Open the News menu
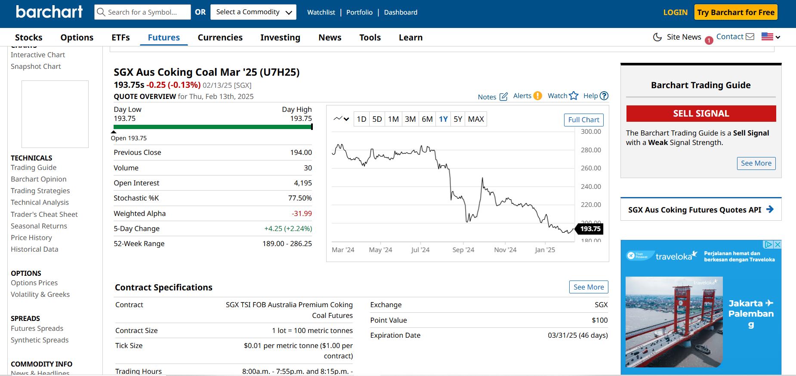The height and width of the screenshot is (376, 796). (x=330, y=37)
